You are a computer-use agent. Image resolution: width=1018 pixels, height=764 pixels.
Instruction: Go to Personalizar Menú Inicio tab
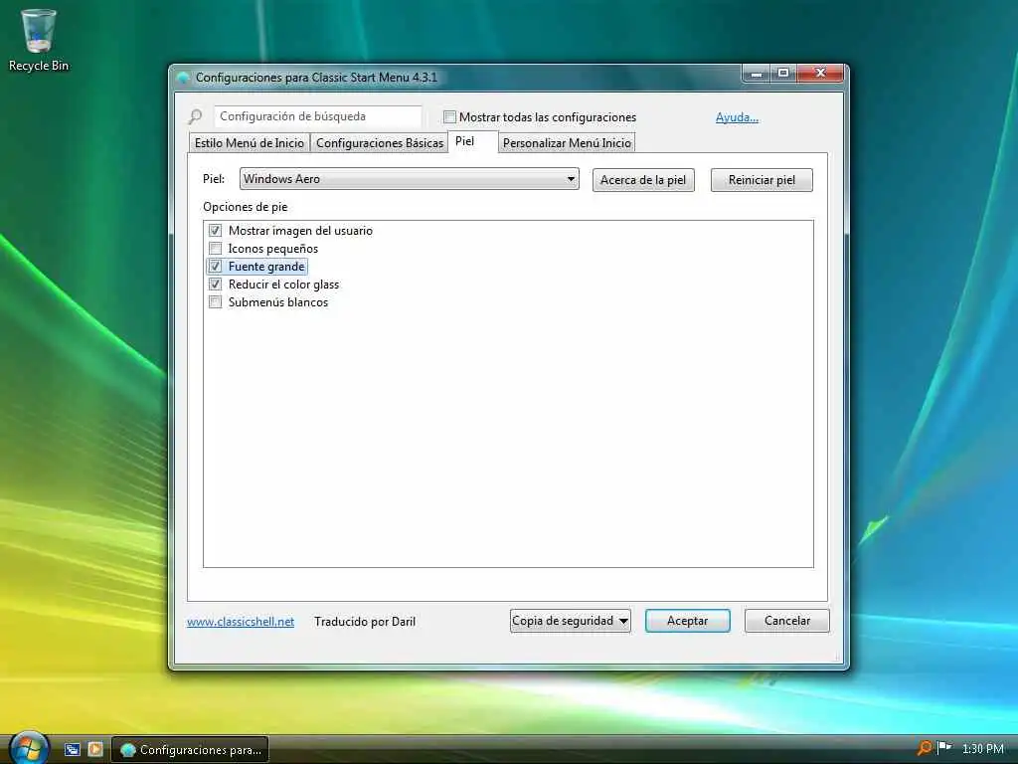click(x=567, y=143)
